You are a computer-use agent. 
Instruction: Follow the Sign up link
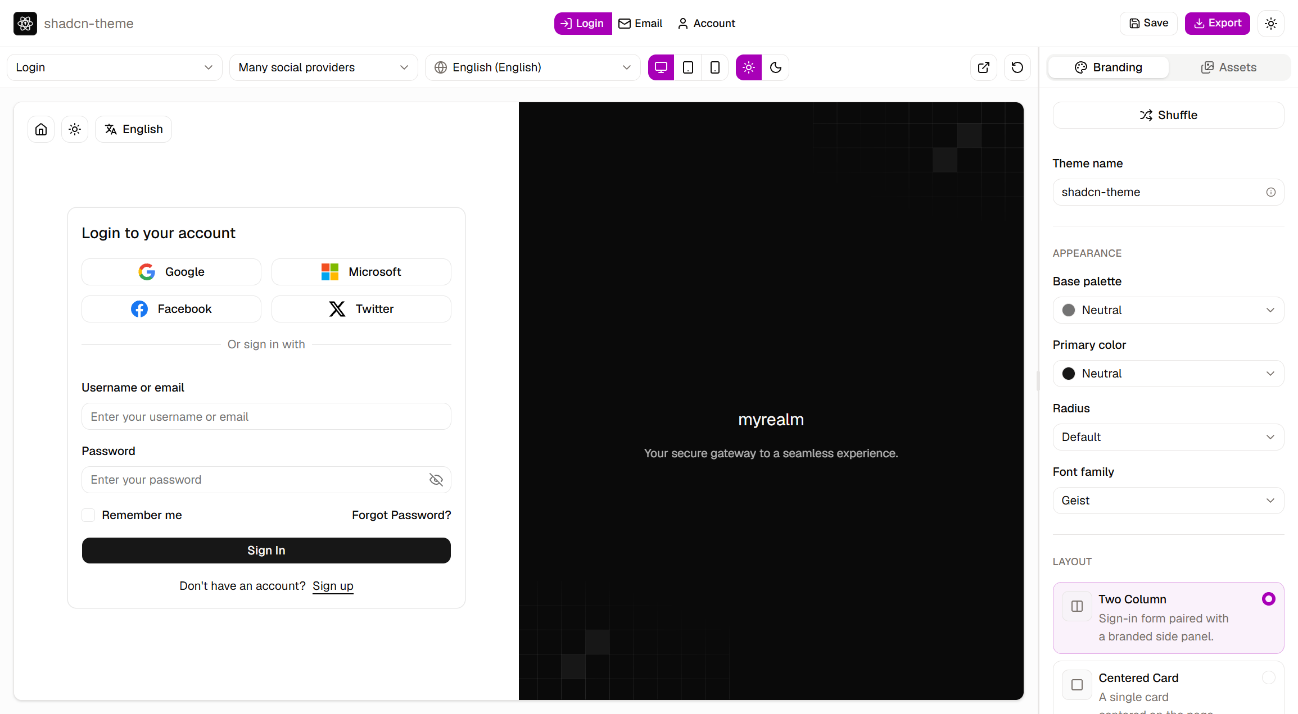point(333,586)
